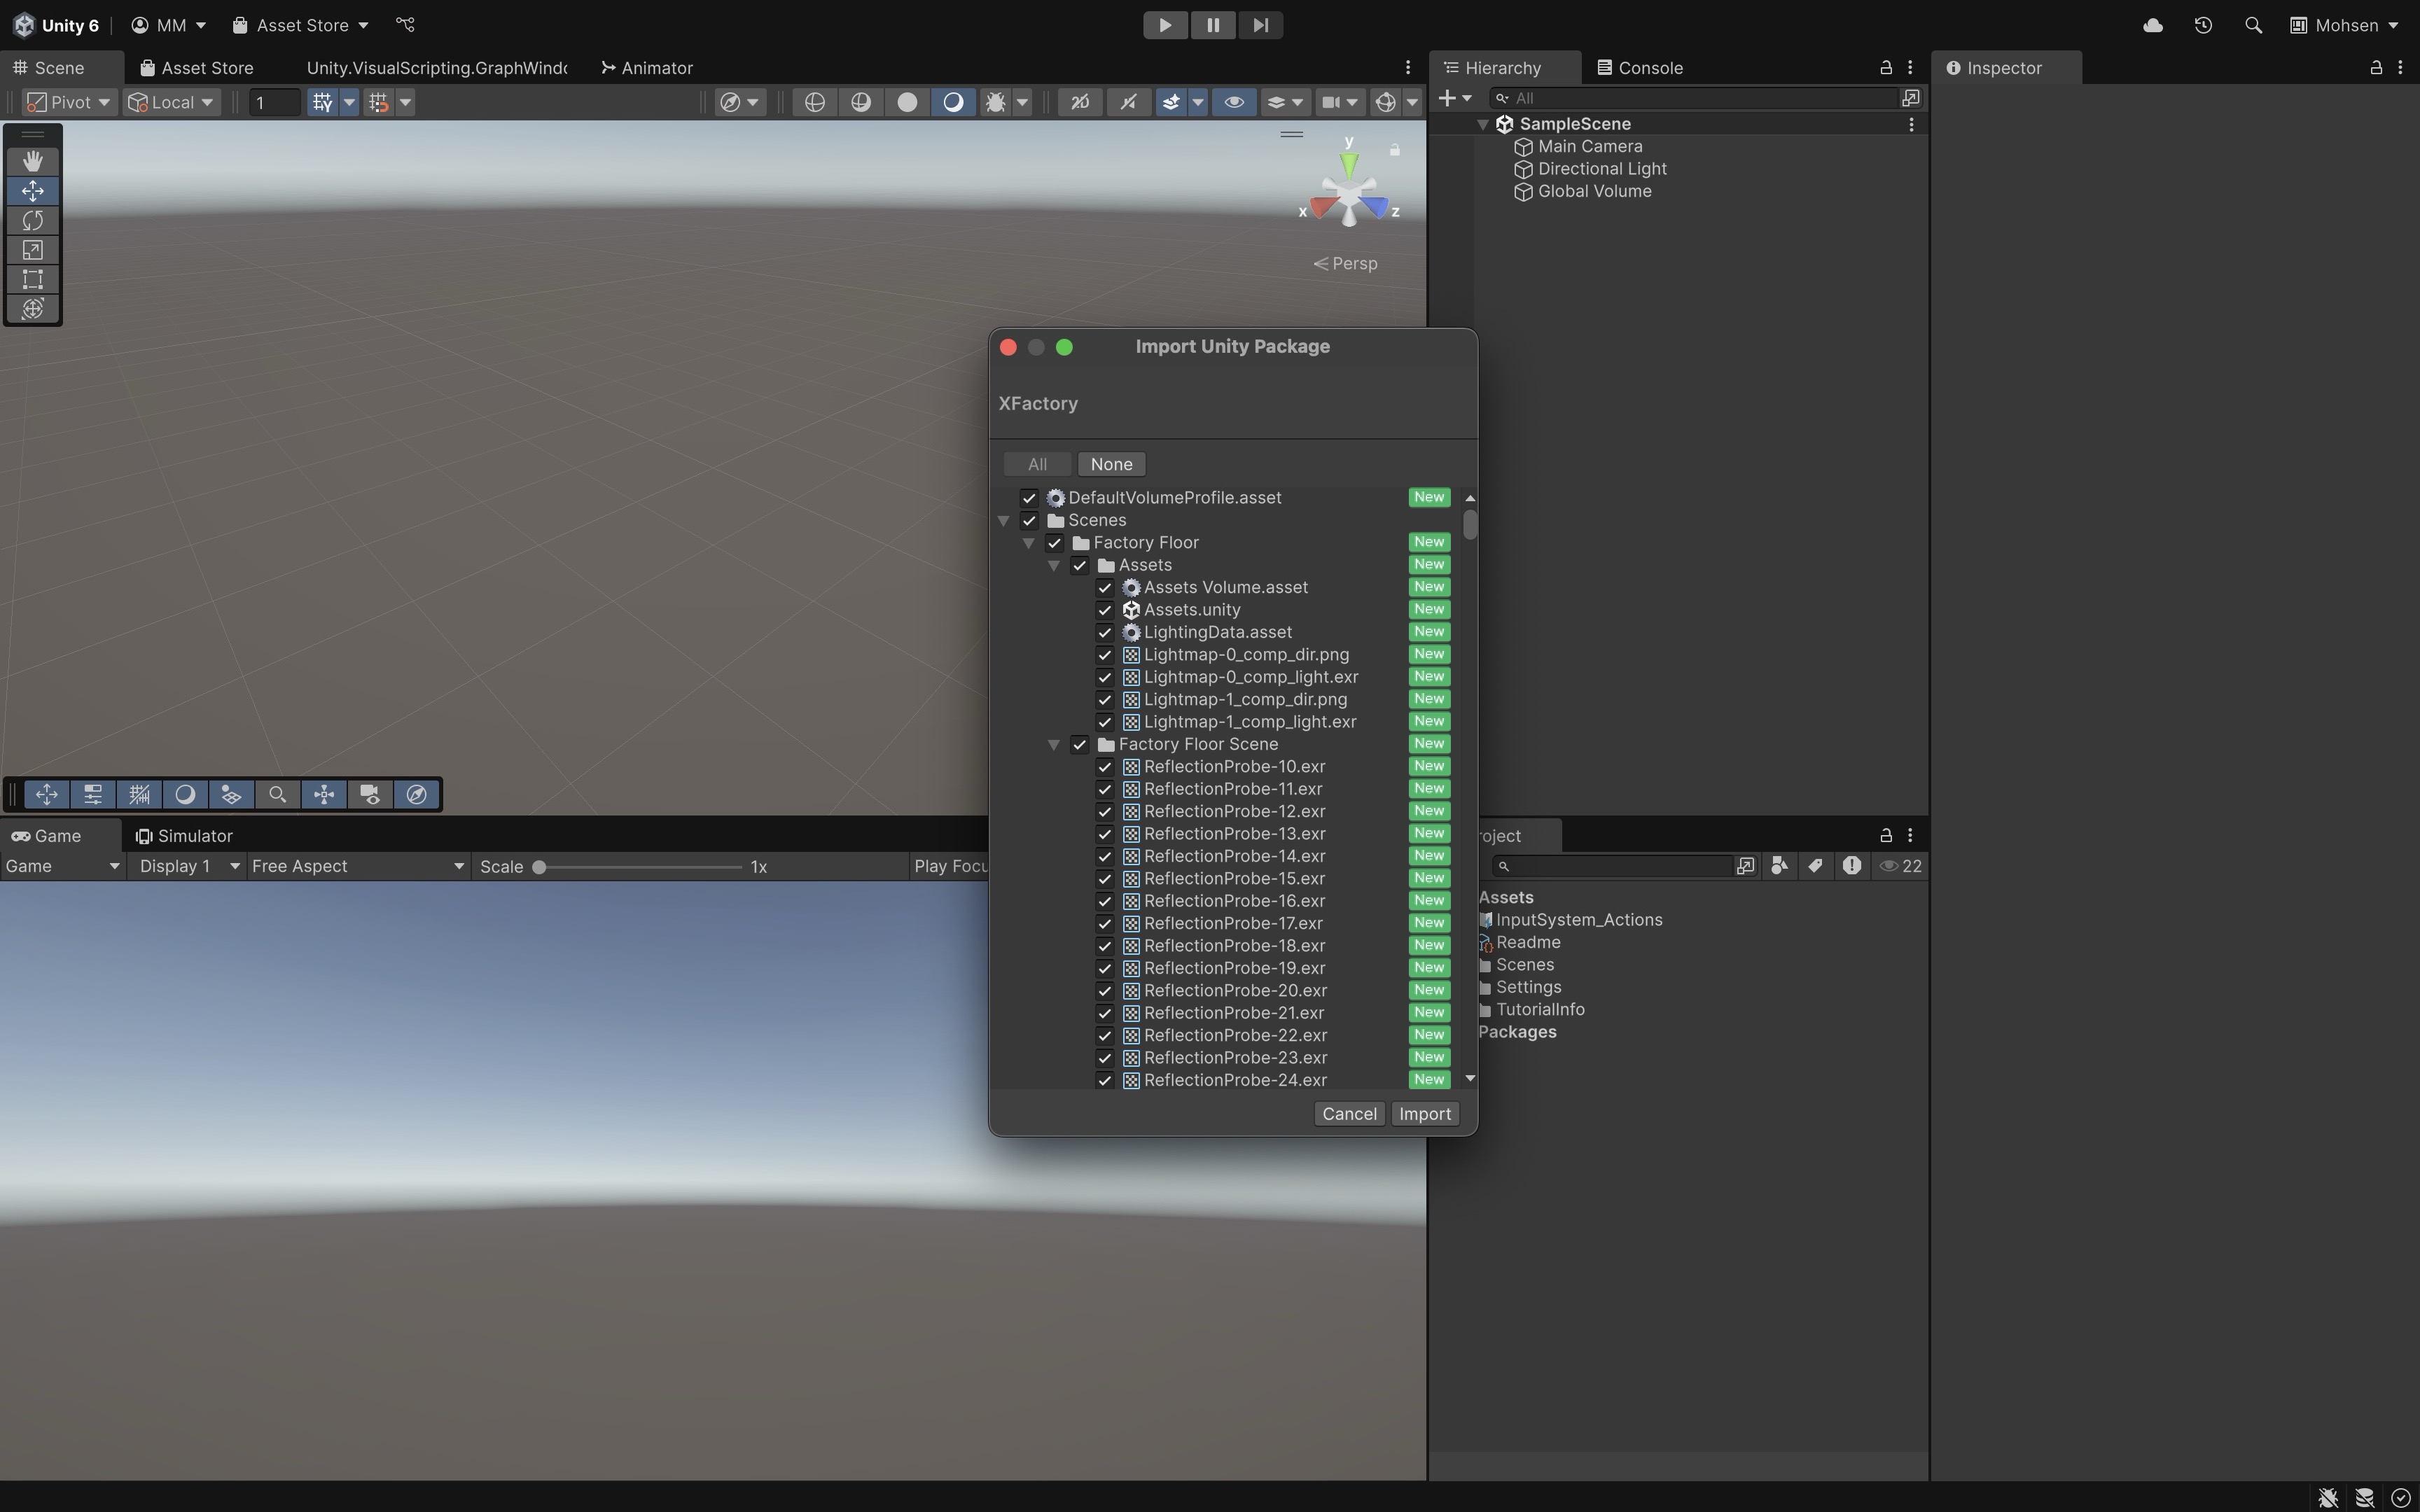Open Unity Cloud icon
2420x1512 pixels.
2153,25
